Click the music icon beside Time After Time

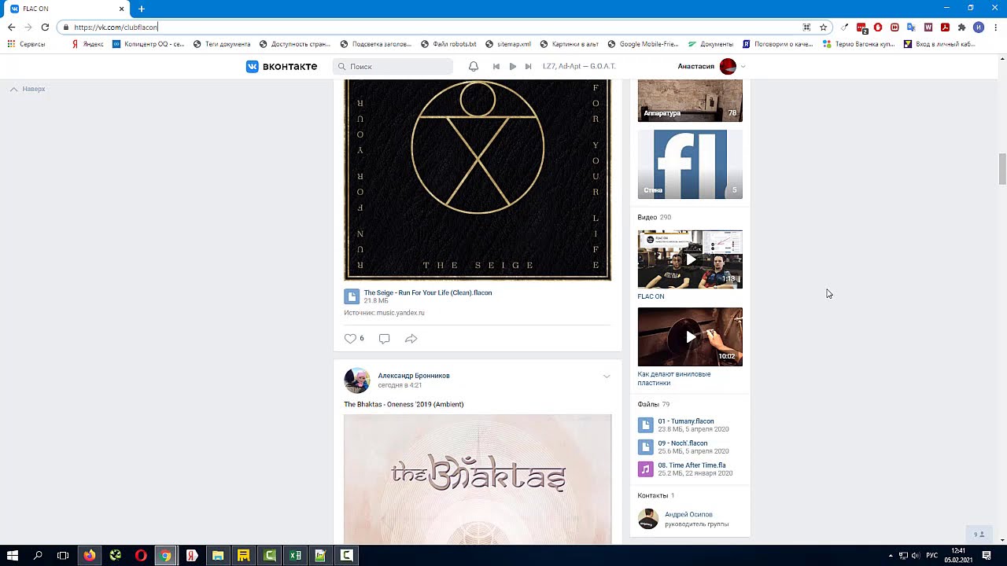coord(646,469)
